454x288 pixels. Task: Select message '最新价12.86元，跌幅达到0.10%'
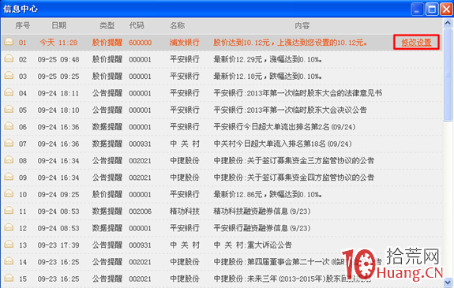coord(268,194)
